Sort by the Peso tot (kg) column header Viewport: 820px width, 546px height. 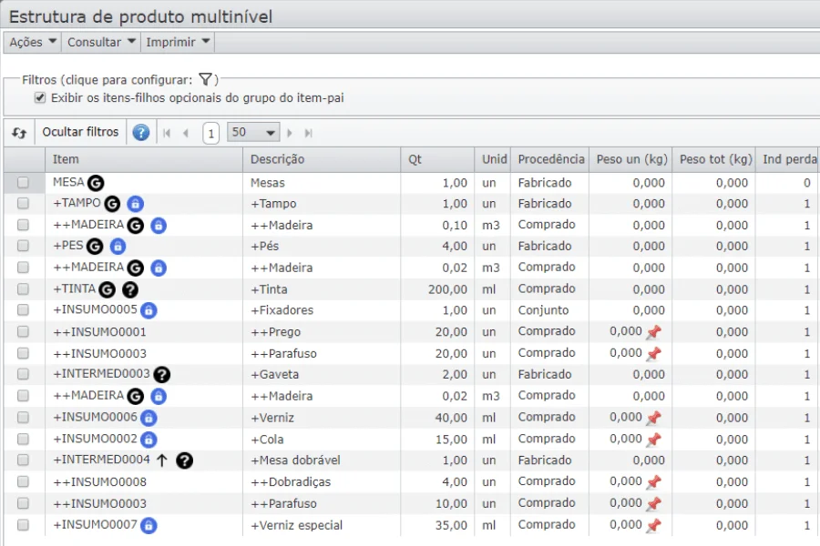click(714, 159)
